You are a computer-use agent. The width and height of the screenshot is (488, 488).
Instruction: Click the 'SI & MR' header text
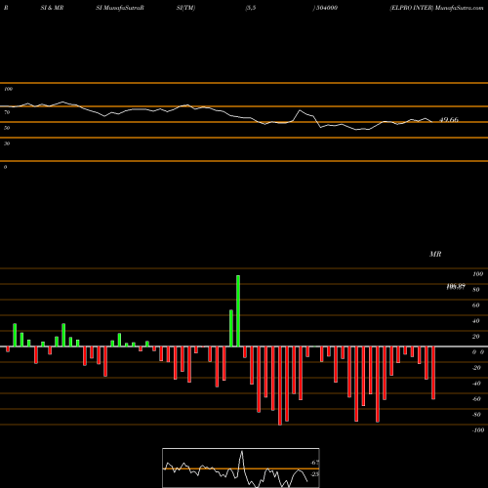[52, 8]
